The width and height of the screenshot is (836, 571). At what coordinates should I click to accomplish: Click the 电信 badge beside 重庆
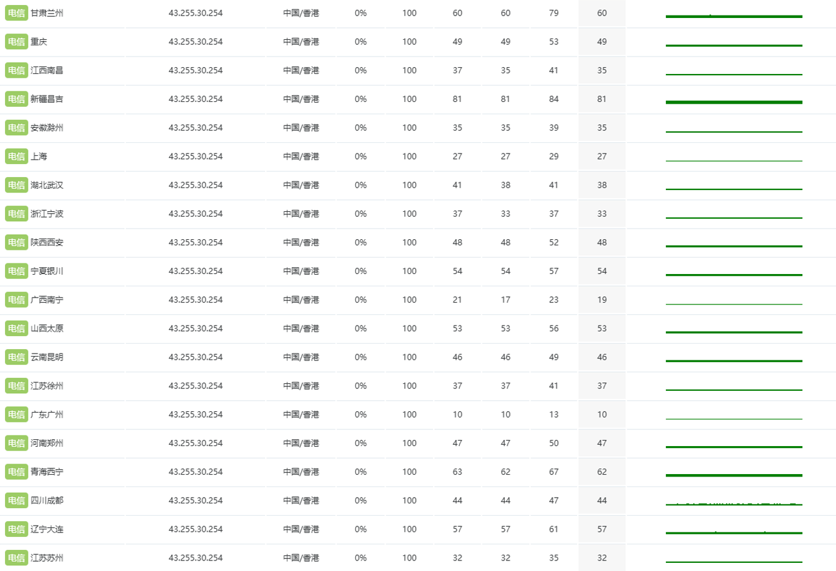(17, 42)
